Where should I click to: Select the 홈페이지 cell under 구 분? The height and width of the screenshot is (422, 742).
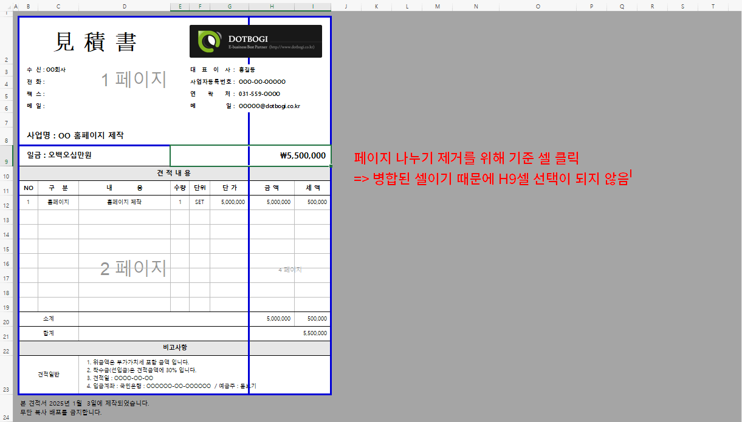tap(58, 202)
